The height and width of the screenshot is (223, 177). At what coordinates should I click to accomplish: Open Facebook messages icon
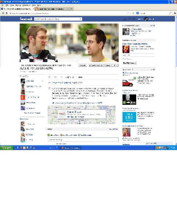pyautogui.click(x=129, y=19)
